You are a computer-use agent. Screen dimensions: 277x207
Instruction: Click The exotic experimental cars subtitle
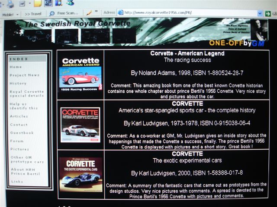[x=187, y=160]
